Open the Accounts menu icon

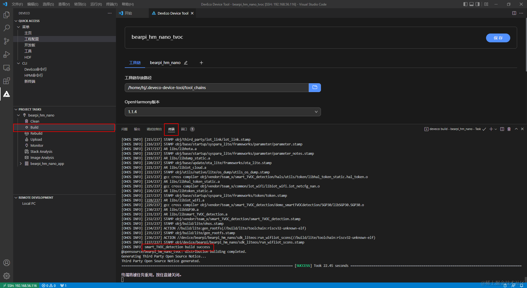click(x=7, y=263)
